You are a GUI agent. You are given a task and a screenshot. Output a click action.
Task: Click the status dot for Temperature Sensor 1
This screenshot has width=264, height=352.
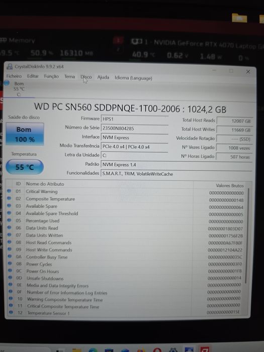(x=11, y=312)
